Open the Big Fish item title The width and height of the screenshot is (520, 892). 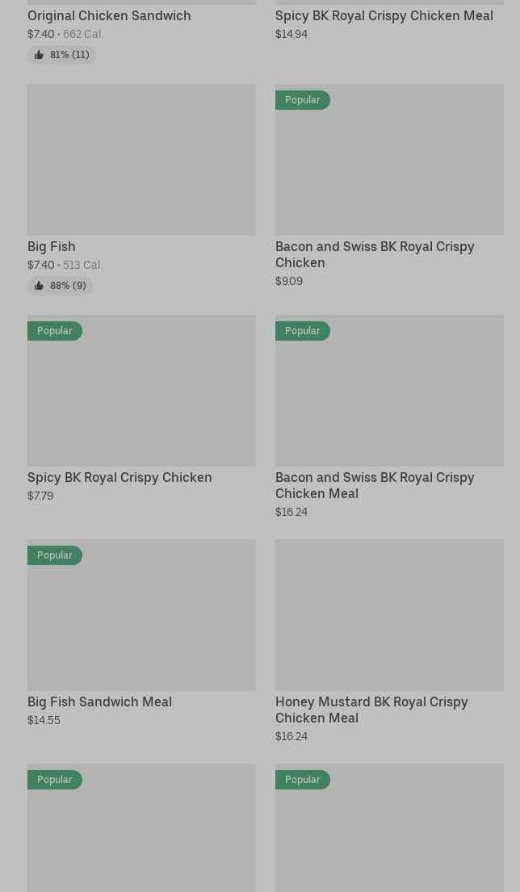click(x=52, y=246)
